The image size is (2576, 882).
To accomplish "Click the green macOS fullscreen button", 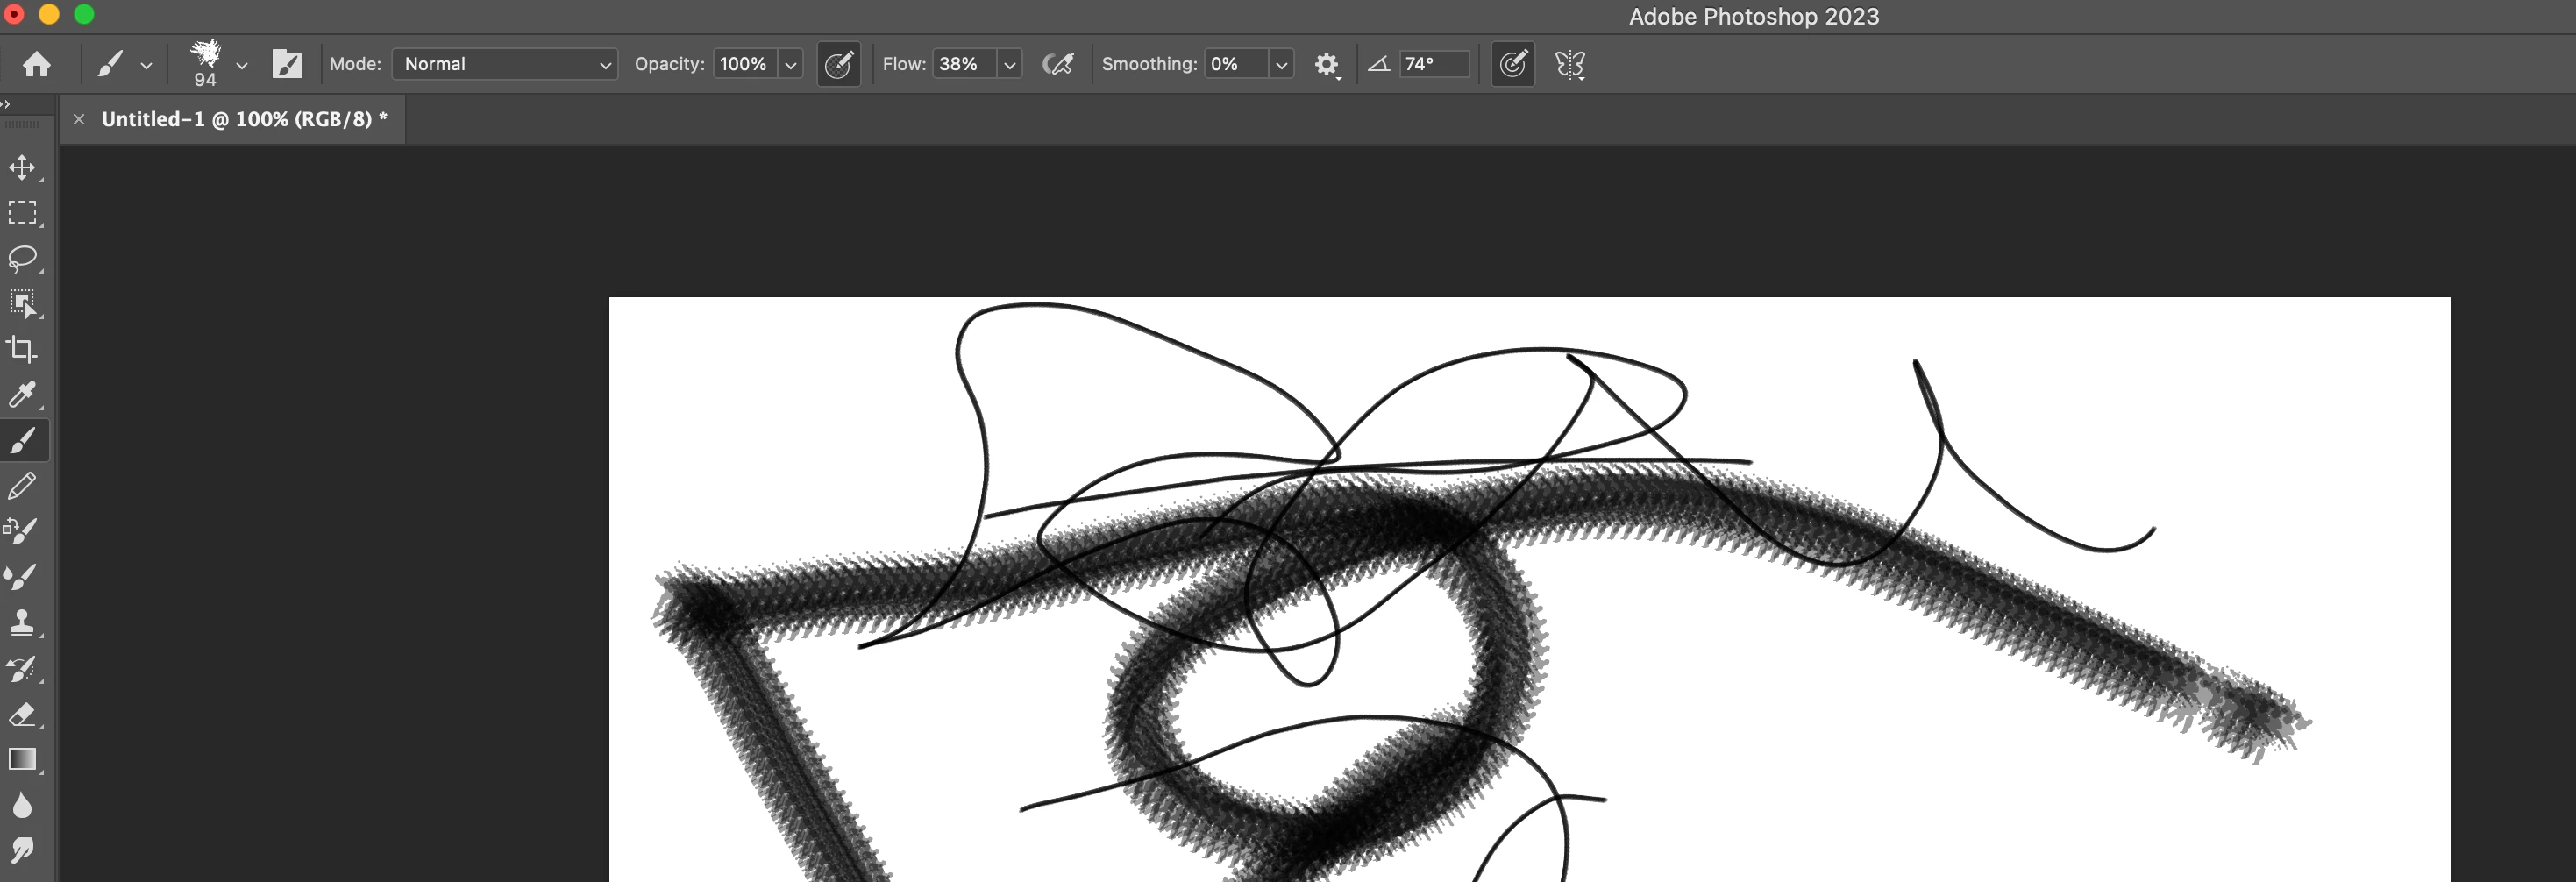I will (85, 14).
